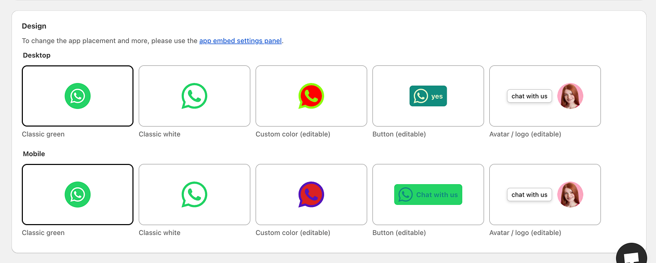Click the Desktop 'Custom color (editable)' label
This screenshot has width=656, height=263.
click(292, 134)
